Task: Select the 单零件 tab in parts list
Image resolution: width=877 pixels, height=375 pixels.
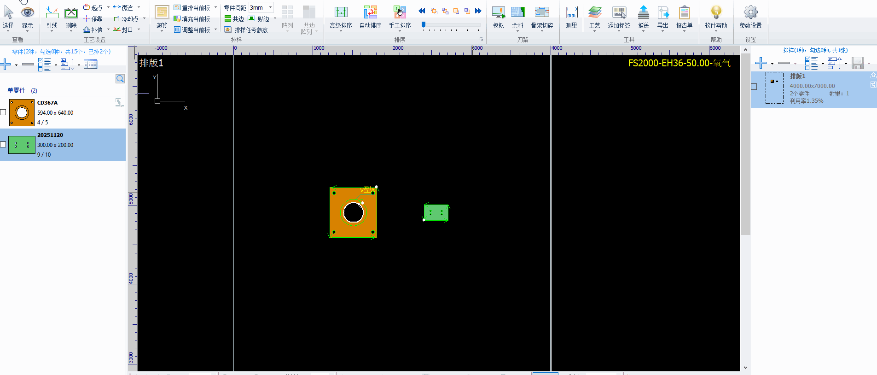Action: (x=17, y=90)
